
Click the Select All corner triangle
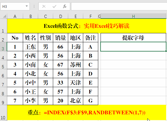(4, 16)
